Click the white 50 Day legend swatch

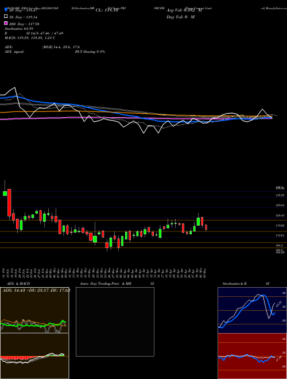point(6,17)
